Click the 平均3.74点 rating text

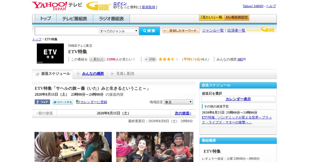pyautogui.click(x=192, y=59)
